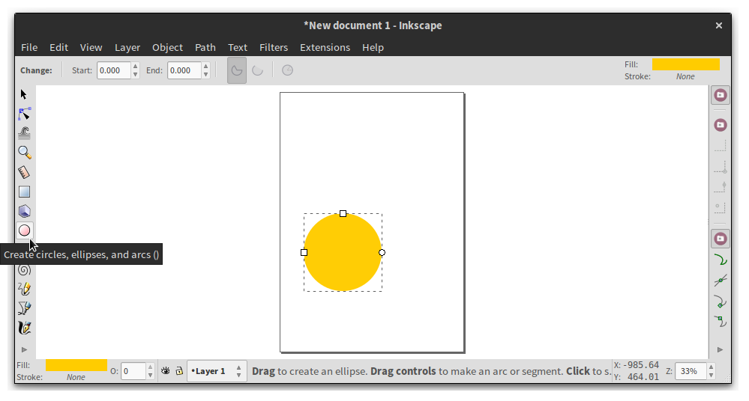Toggle open arc mode

[257, 70]
